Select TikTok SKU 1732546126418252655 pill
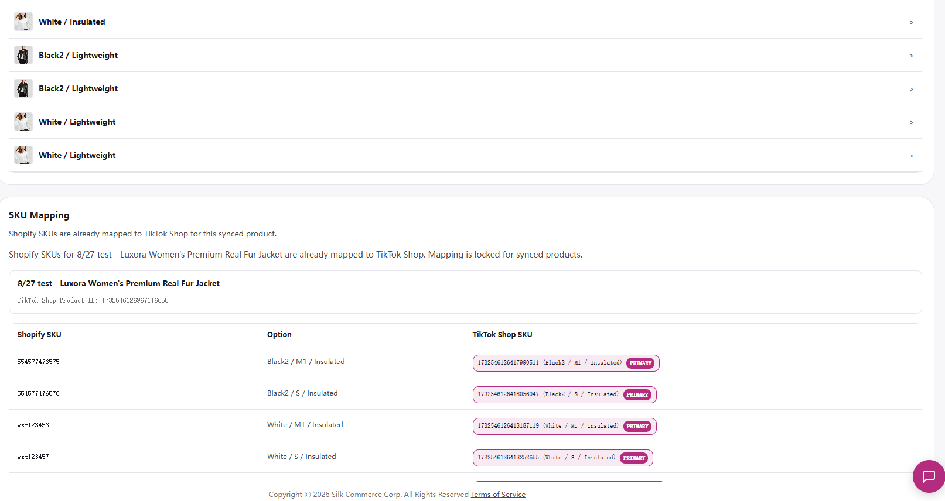This screenshot has width=945, height=501. pos(562,458)
